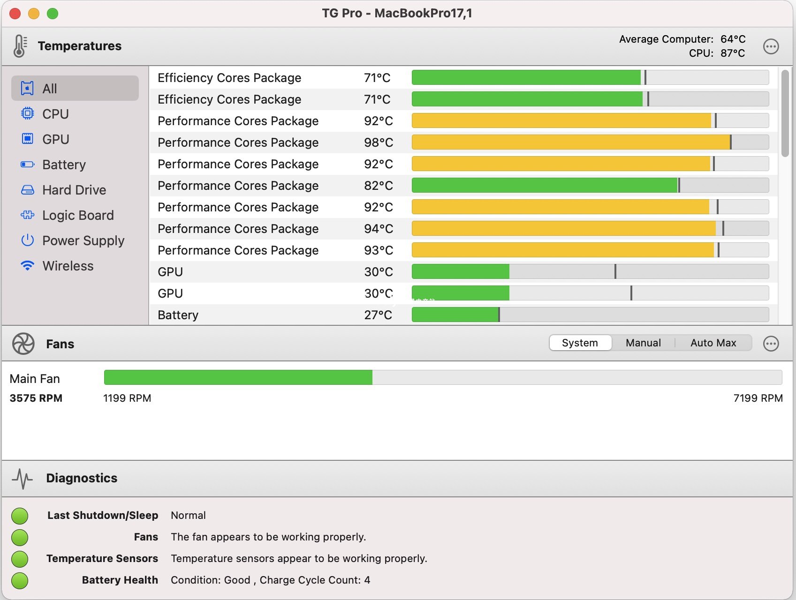Image resolution: width=796 pixels, height=600 pixels.
Task: Click the CPU chip icon in sidebar
Action: point(28,114)
